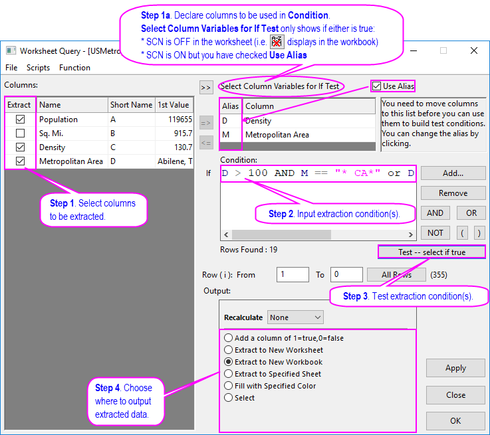Uncheck Extract for Metropolitan Area column
The image size is (490, 435).
[x=21, y=161]
